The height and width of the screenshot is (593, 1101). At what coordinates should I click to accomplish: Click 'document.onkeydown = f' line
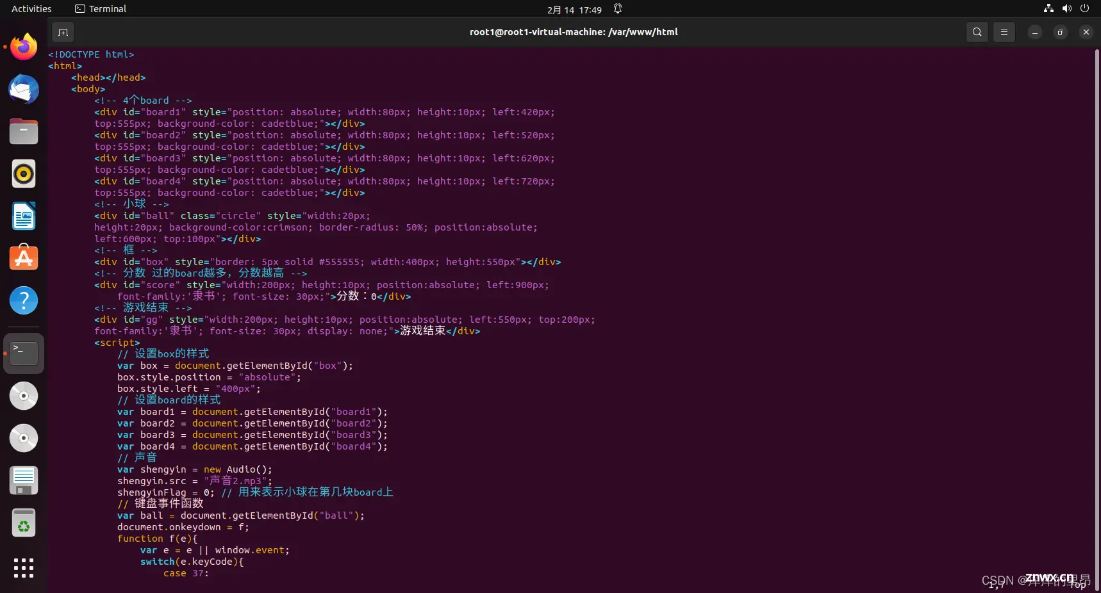pyautogui.click(x=183, y=527)
